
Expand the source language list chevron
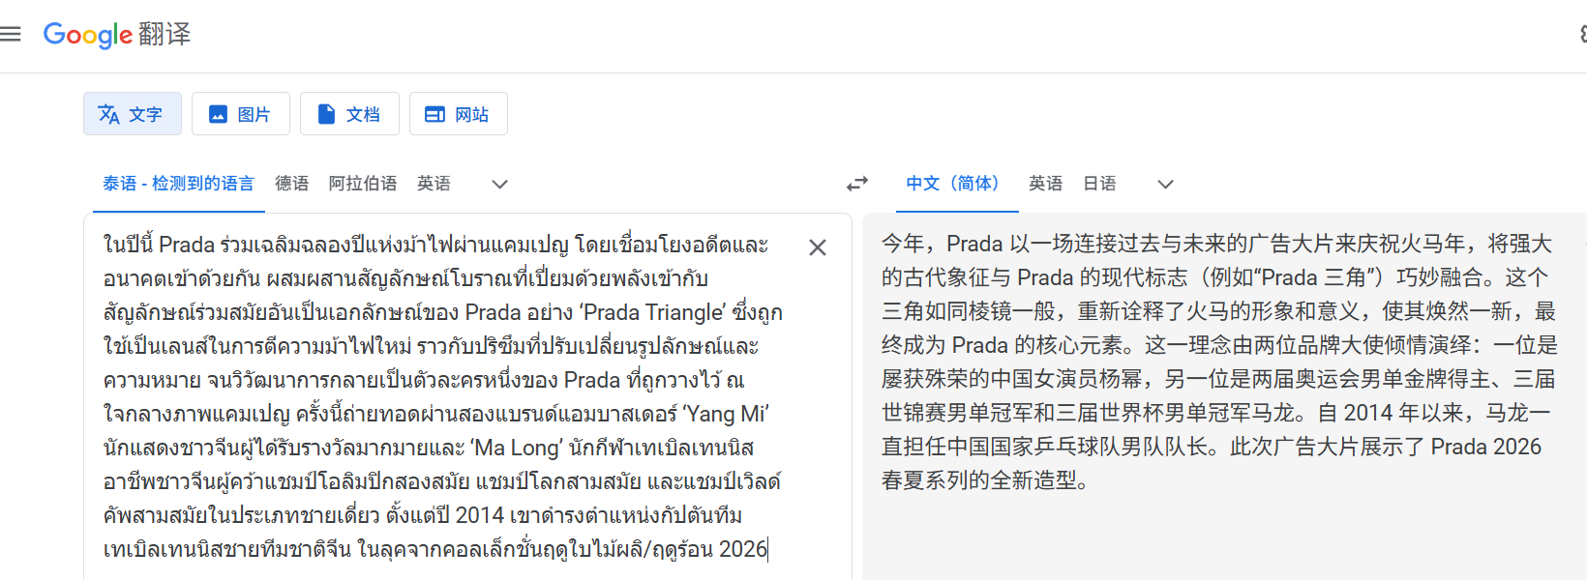(499, 184)
